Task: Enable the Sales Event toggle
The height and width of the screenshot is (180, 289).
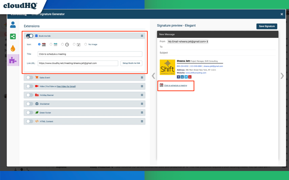Action: 30,77
